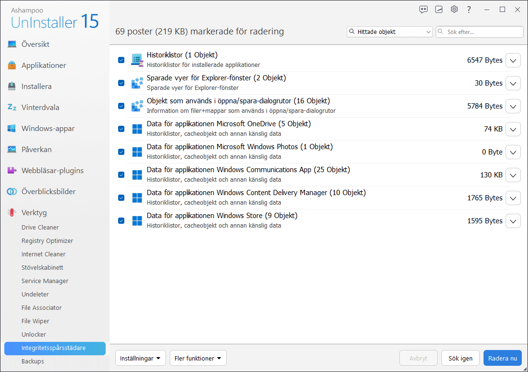Viewport: 528px width, 372px height.
Task: Click the Windows Store data icon
Action: (x=137, y=220)
